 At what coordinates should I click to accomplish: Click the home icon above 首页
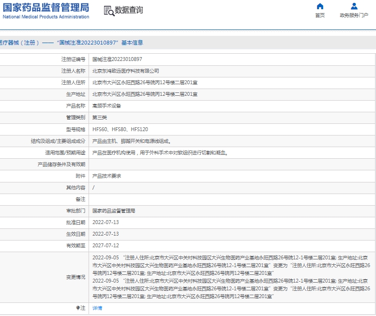click(x=320, y=6)
